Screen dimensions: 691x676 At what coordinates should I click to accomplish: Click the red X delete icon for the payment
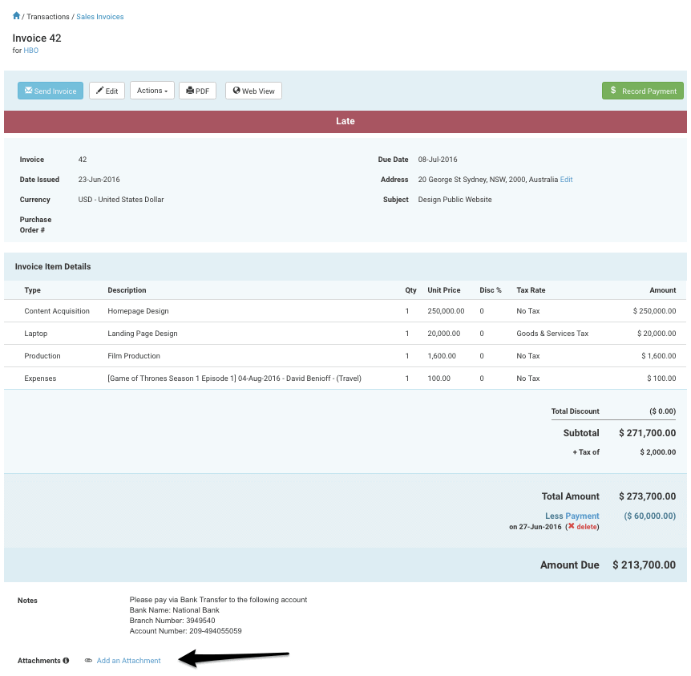572,527
